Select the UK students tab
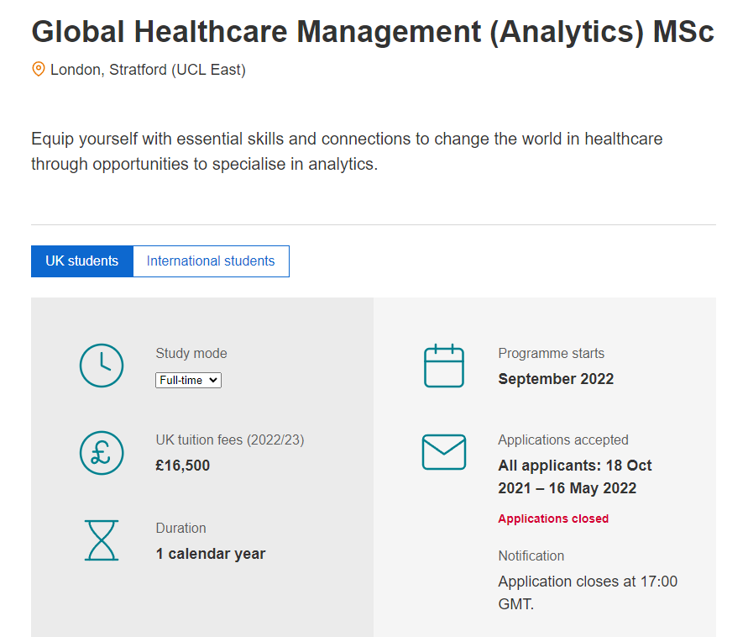The width and height of the screenshot is (748, 637). tap(82, 261)
